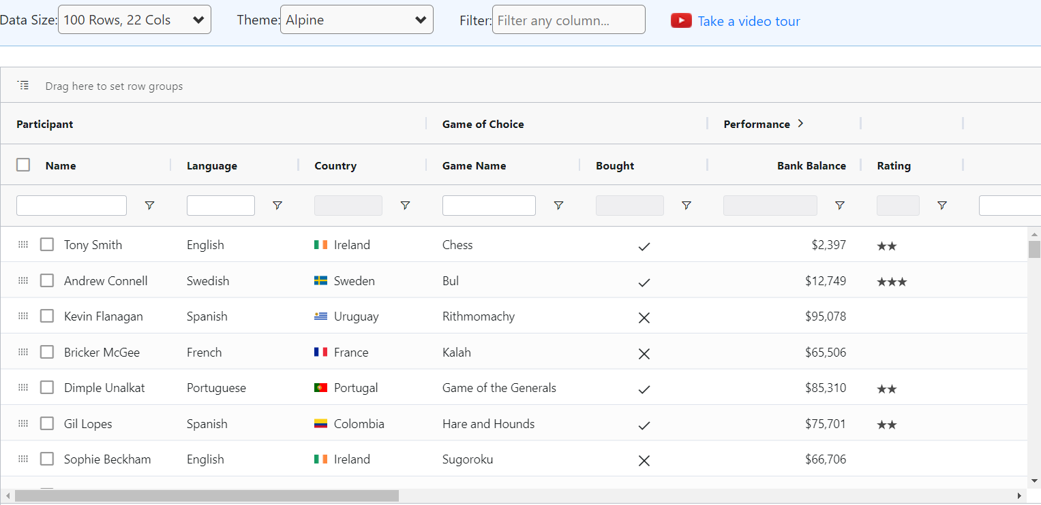Check the select-all checkbox in the header
The image size is (1041, 505).
pos(22,164)
